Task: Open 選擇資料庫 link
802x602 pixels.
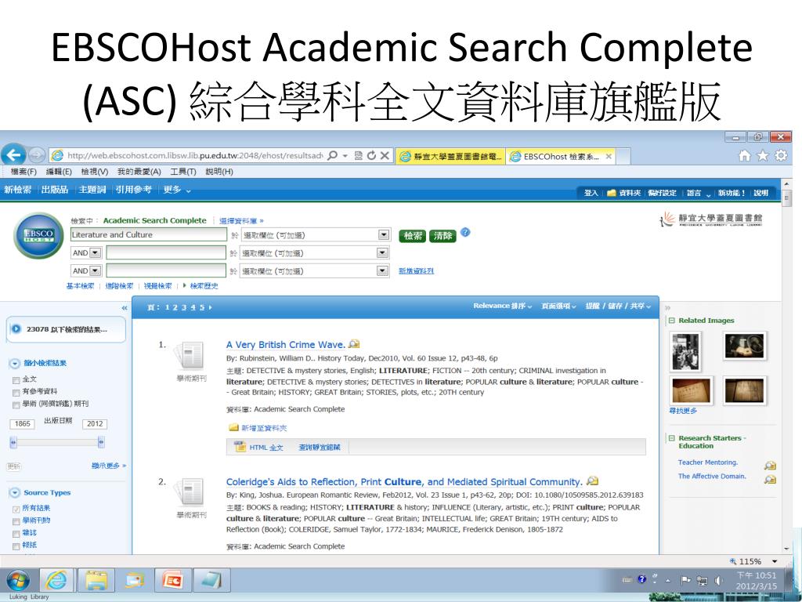Action: click(241, 220)
